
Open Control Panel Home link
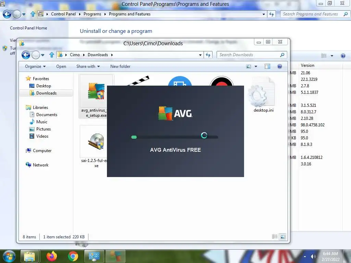tap(28, 28)
